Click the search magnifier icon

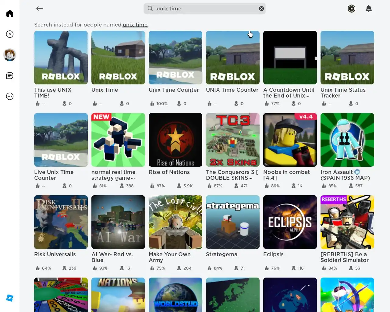coord(150,9)
